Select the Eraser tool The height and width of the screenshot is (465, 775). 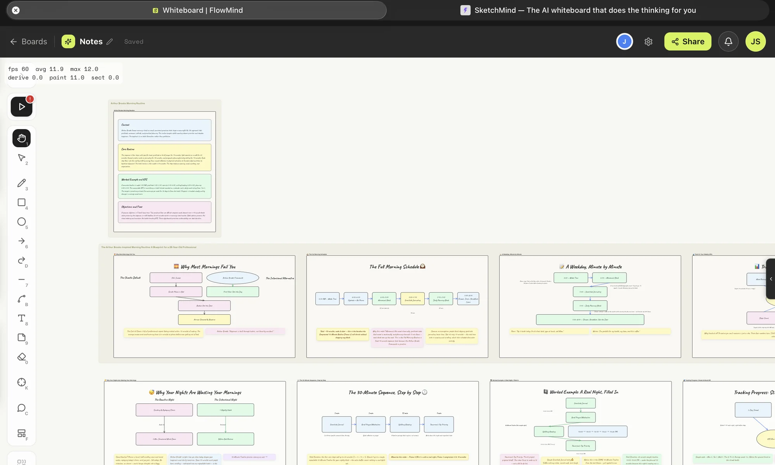[x=21, y=357]
